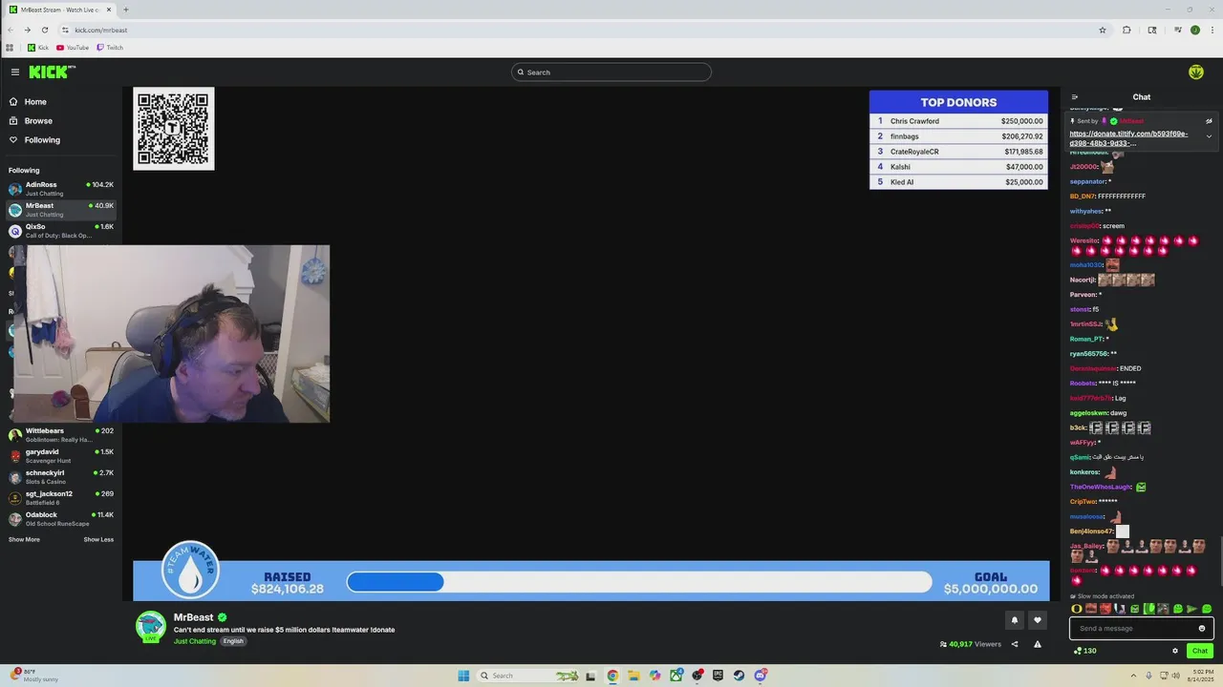The width and height of the screenshot is (1223, 687).
Task: Open the MrBeast channel name link
Action: [x=193, y=617]
